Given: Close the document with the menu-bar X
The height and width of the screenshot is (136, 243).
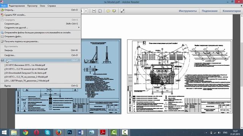Looking at the screenshot, I should pyautogui.click(x=241, y=6).
